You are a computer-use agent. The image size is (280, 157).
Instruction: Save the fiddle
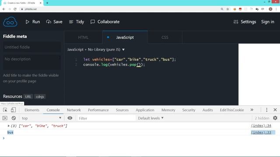coord(54,22)
